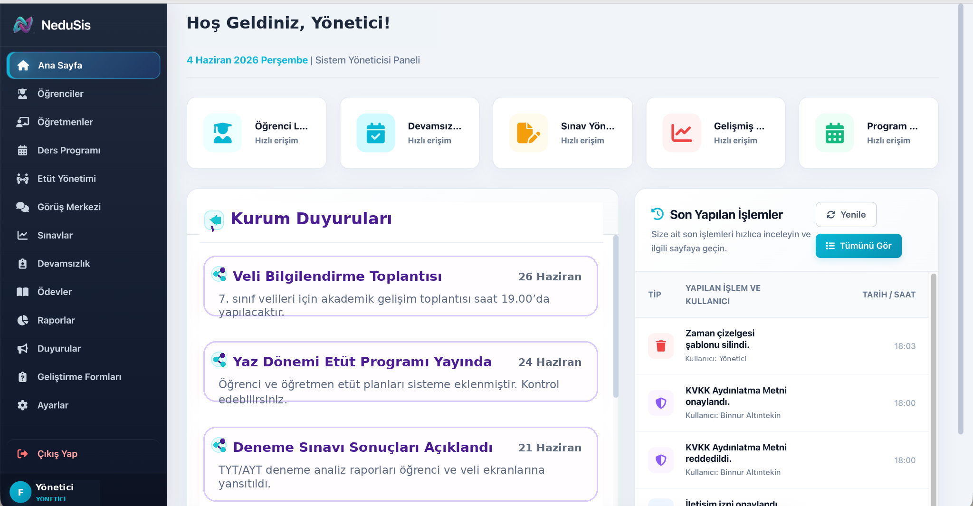Viewport: 973px width, 506px height.
Task: Click the Ödevler sidebar label
Action: click(55, 292)
